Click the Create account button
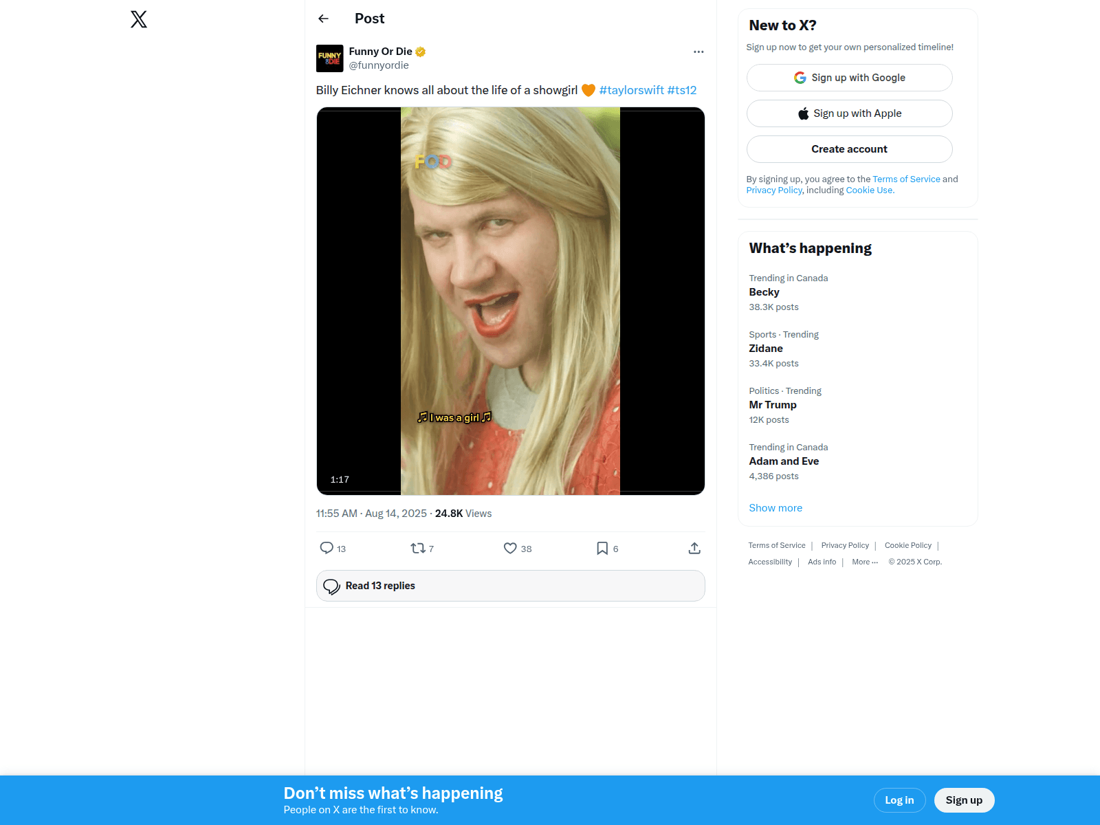This screenshot has height=825, width=1100. click(849, 149)
